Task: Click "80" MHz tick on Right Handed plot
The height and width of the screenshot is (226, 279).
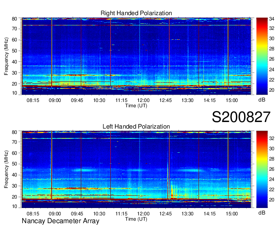Action: [x=14, y=19]
